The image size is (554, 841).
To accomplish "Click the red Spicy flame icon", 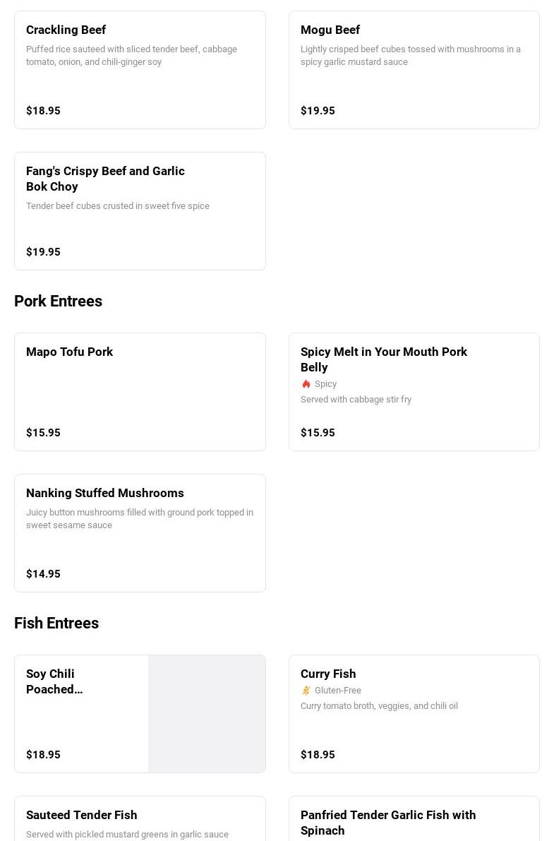I will pyautogui.click(x=306, y=384).
